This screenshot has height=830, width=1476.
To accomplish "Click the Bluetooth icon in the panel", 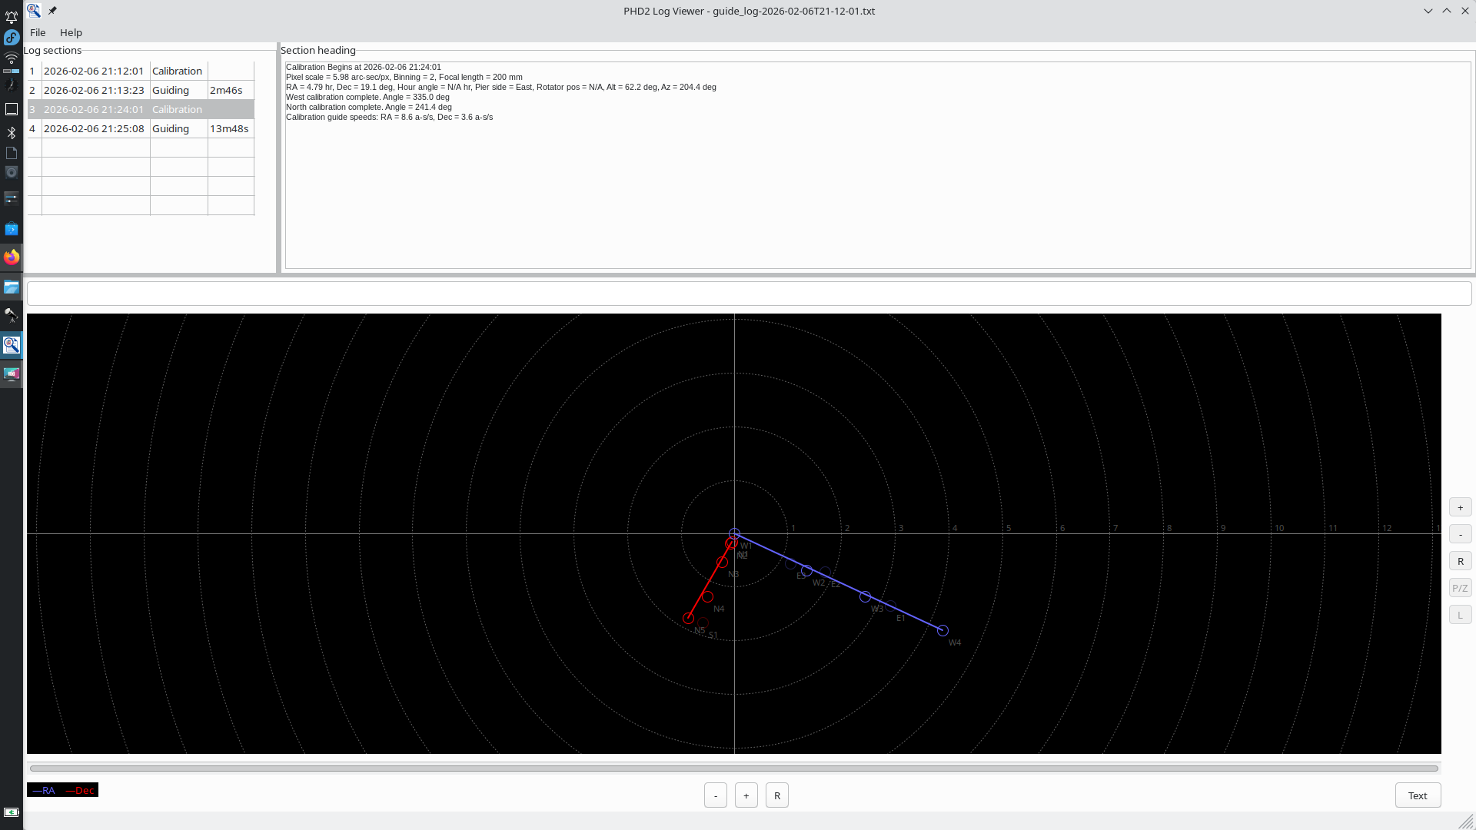I will click(x=12, y=133).
